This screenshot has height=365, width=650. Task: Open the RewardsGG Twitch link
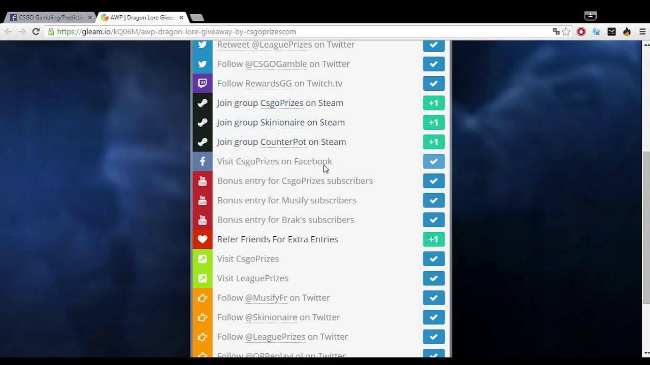click(x=269, y=83)
